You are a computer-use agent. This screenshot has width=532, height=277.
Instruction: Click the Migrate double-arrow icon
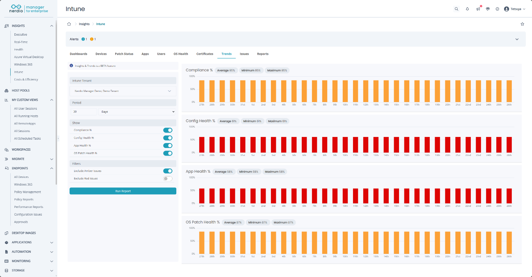tap(6, 159)
